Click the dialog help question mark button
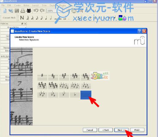This screenshot has width=158, height=137. 140,31
